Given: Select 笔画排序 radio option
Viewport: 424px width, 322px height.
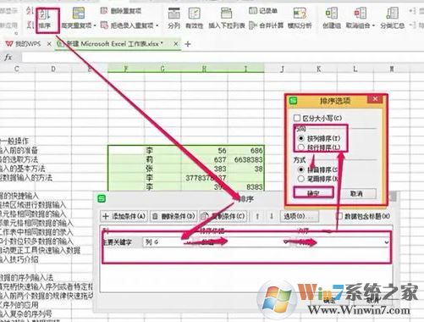Looking at the screenshot, I should 301,179.
